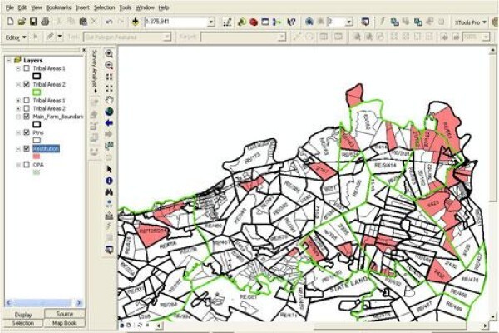Open the Window menu
The height and width of the screenshot is (333, 499).
(x=145, y=7)
